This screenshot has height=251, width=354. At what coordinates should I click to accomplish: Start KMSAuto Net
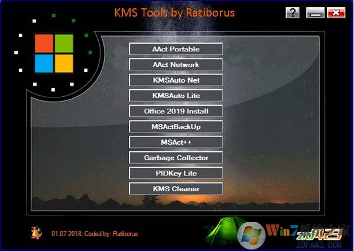[176, 80]
